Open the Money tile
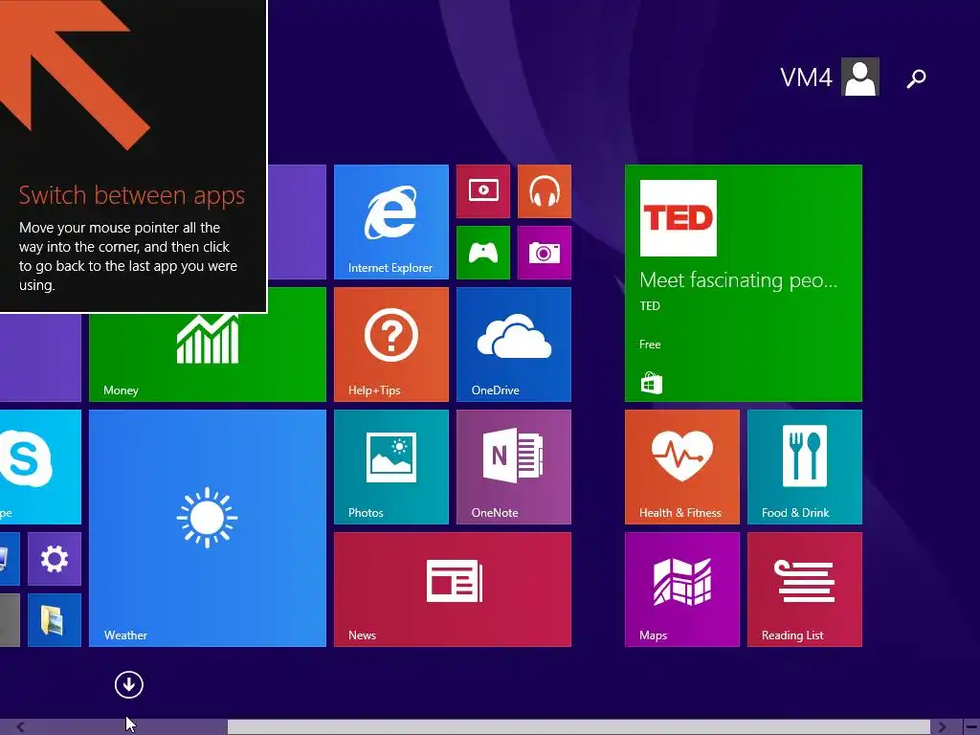 pyautogui.click(x=208, y=358)
